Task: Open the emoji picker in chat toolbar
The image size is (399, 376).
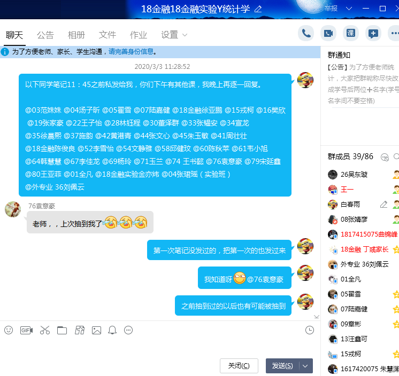Action: click(x=9, y=330)
